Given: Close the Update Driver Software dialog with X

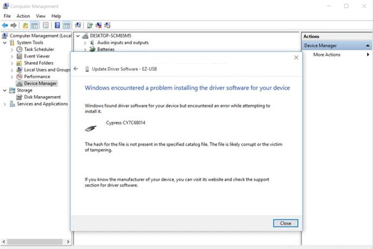Looking at the screenshot, I should click(296, 57).
